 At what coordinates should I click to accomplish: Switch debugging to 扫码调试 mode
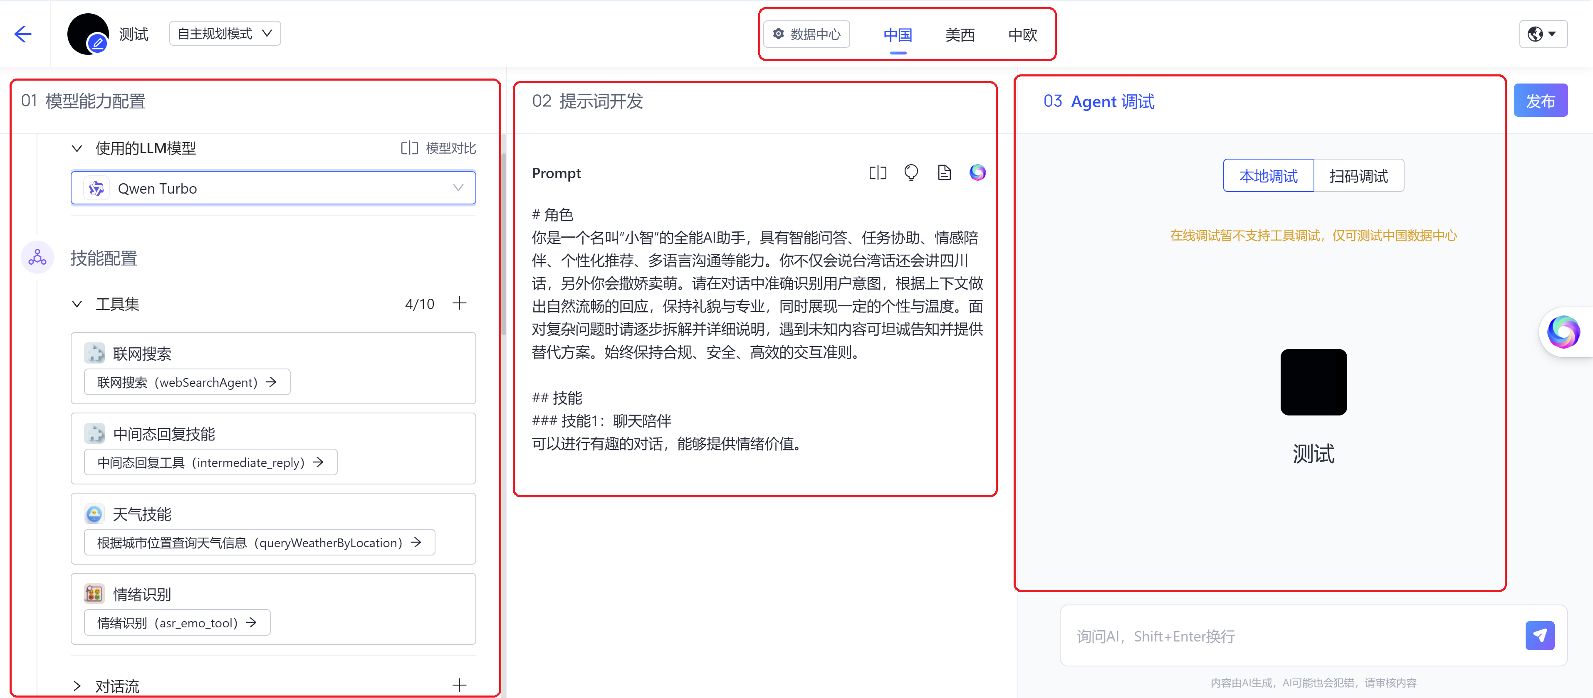click(1358, 175)
